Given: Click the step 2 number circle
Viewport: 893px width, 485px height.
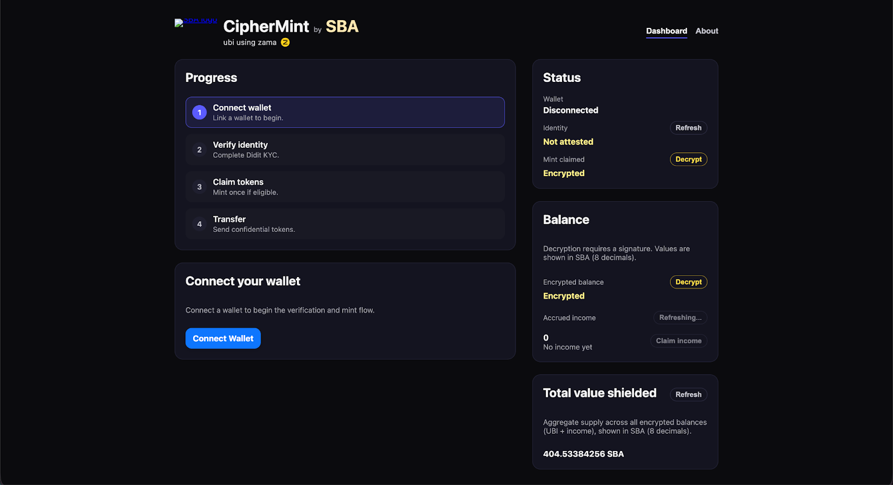Looking at the screenshot, I should coord(199,150).
